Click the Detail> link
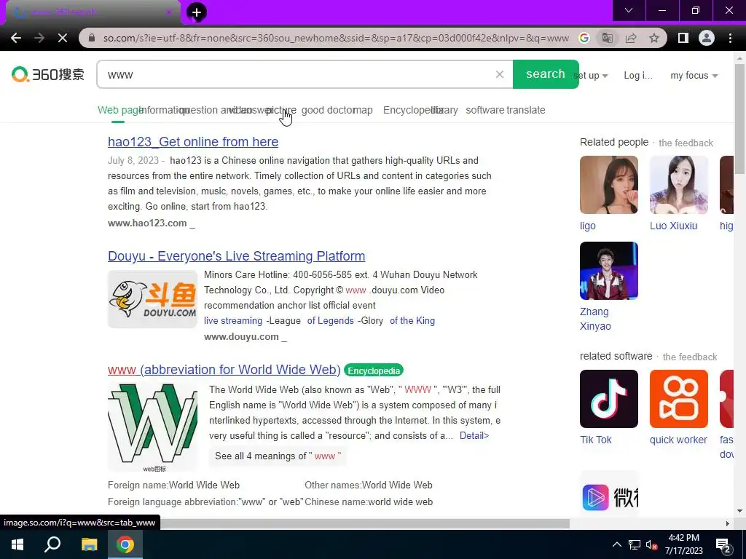 [x=474, y=435]
